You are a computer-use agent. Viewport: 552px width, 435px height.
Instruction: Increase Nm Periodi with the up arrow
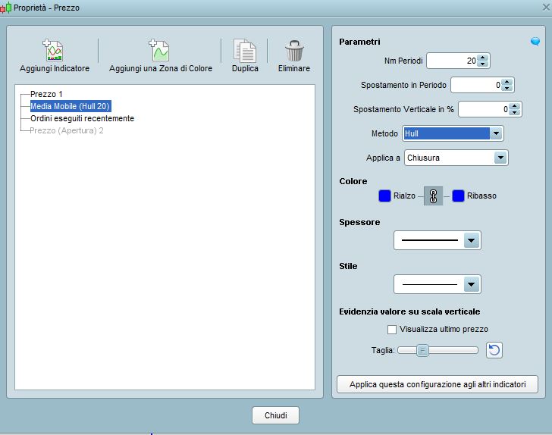tap(483, 58)
